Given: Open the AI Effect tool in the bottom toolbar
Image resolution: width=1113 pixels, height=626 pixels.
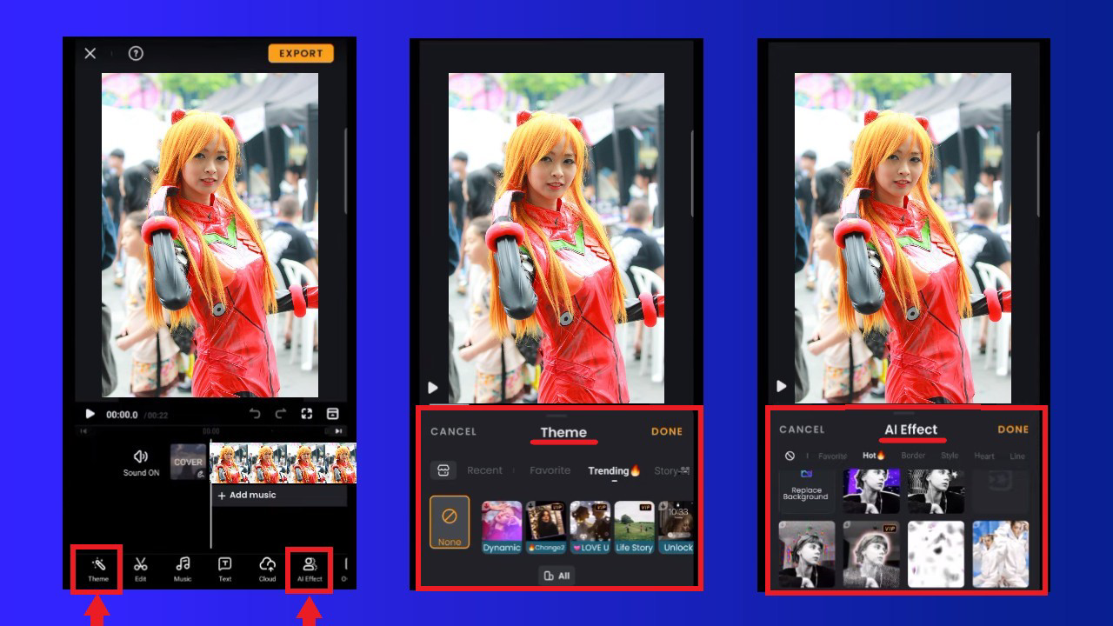Looking at the screenshot, I should [x=310, y=569].
